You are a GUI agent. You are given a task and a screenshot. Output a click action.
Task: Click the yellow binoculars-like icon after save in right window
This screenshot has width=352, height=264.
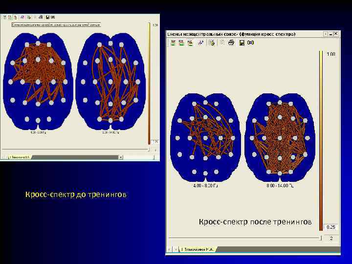point(250,43)
